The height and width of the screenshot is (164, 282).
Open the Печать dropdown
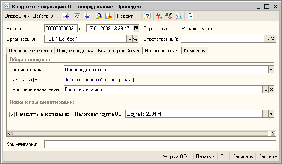tap(205, 156)
